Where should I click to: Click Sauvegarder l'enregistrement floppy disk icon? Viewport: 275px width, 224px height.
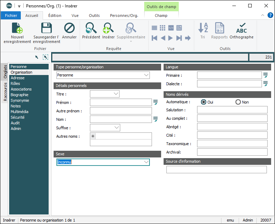[x=47, y=28]
